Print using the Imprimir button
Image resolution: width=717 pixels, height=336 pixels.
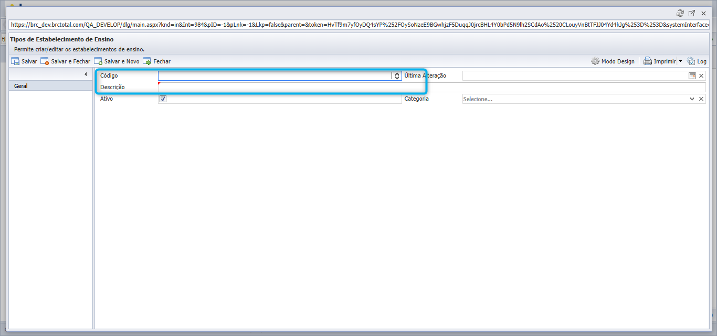coord(660,61)
